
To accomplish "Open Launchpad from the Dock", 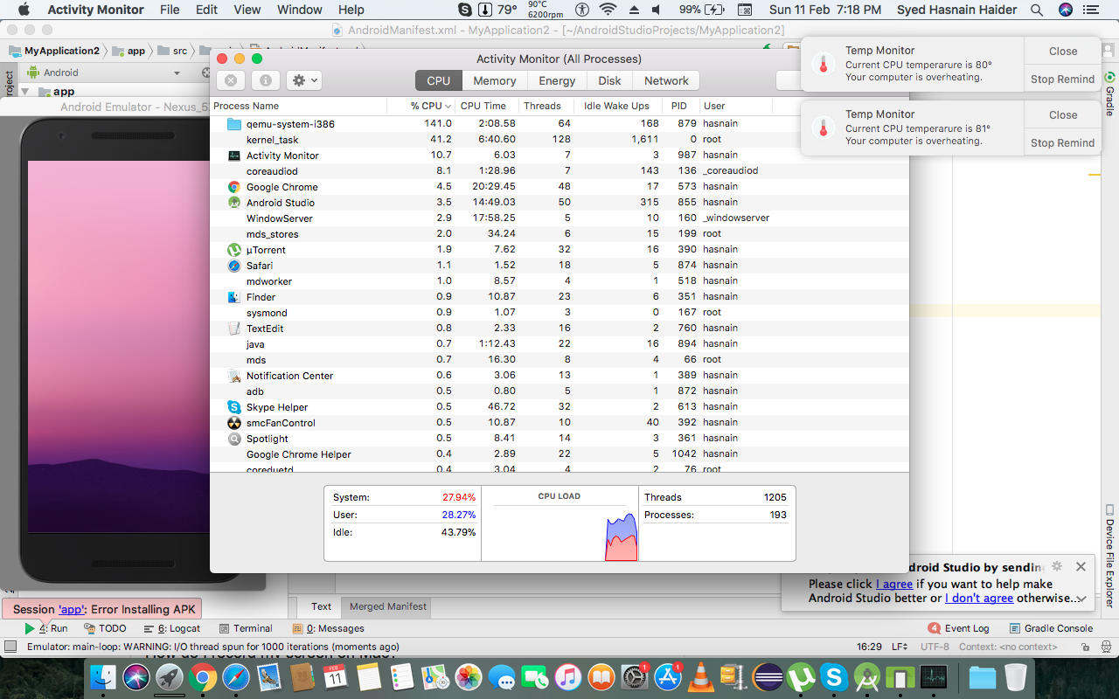I will 170,676.
